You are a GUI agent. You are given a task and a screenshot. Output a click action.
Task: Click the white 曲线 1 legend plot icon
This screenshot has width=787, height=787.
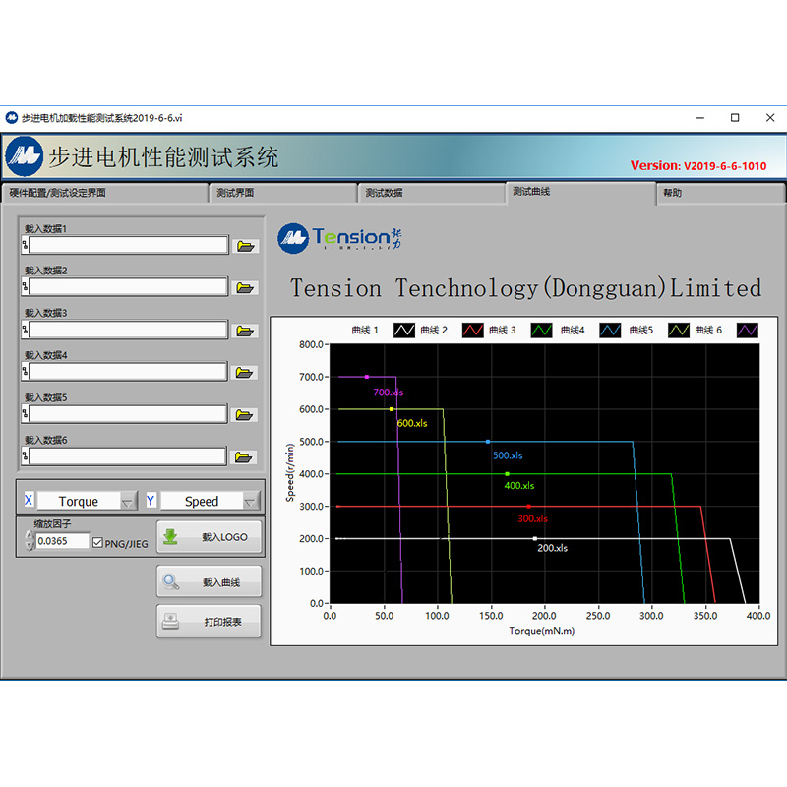(x=404, y=331)
